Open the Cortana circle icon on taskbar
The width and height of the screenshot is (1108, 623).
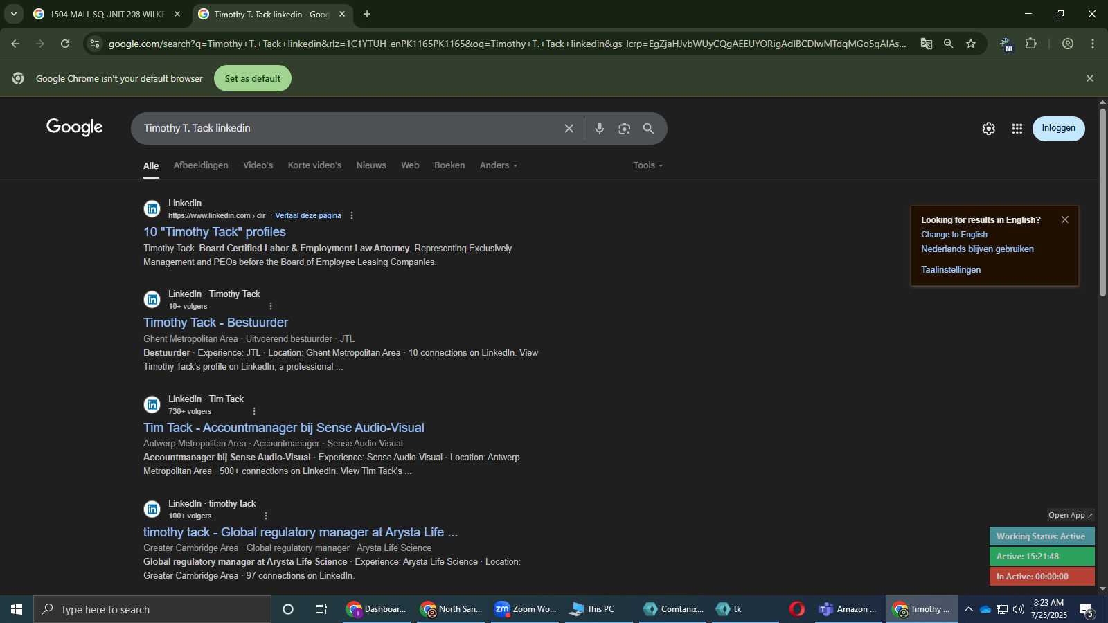point(288,609)
